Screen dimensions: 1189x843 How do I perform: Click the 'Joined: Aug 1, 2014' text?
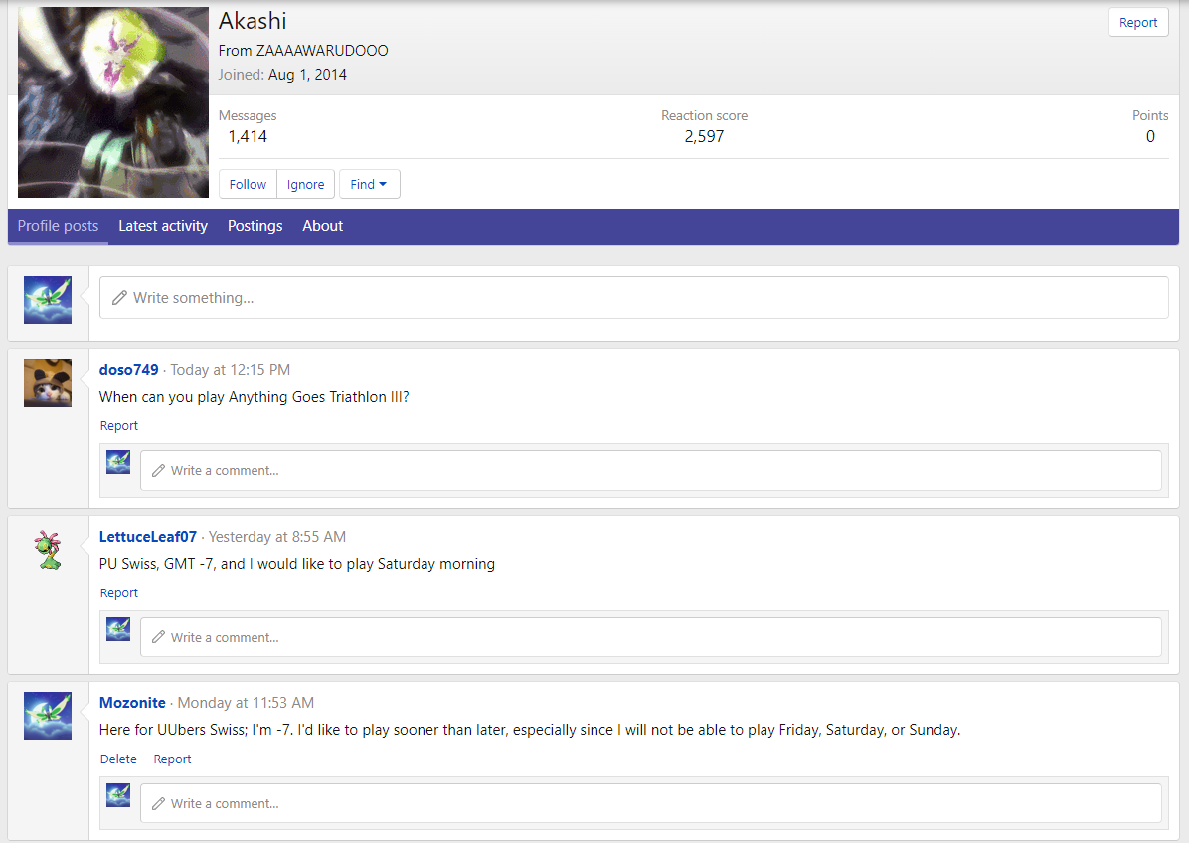[x=283, y=75]
